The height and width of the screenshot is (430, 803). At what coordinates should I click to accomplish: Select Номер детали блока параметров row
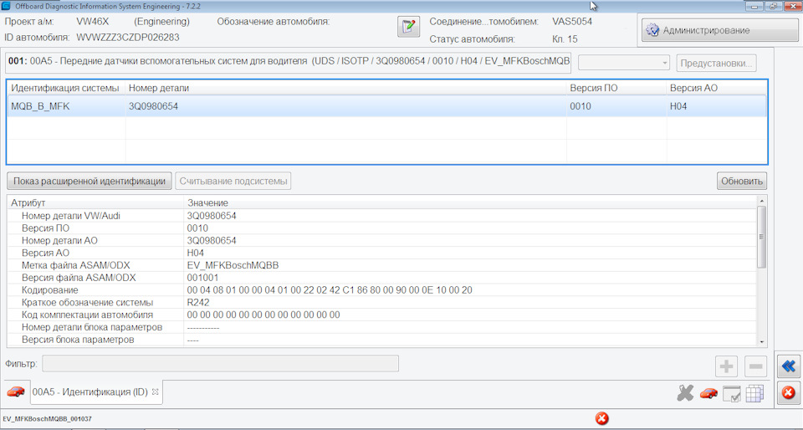382,327
